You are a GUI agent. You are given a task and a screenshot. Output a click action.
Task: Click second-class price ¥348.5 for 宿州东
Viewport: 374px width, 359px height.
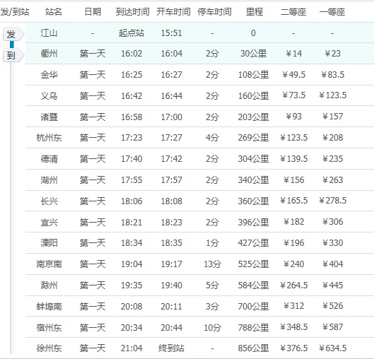point(293,327)
